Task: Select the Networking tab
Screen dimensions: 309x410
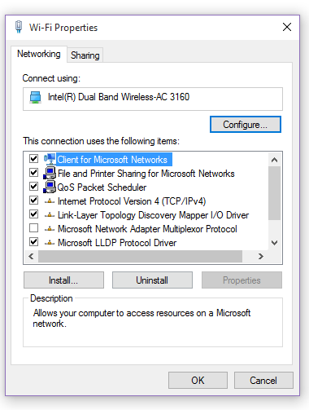Action: coord(39,54)
